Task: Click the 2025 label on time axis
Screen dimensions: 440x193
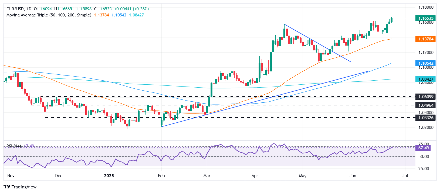Action: [x=109, y=176]
